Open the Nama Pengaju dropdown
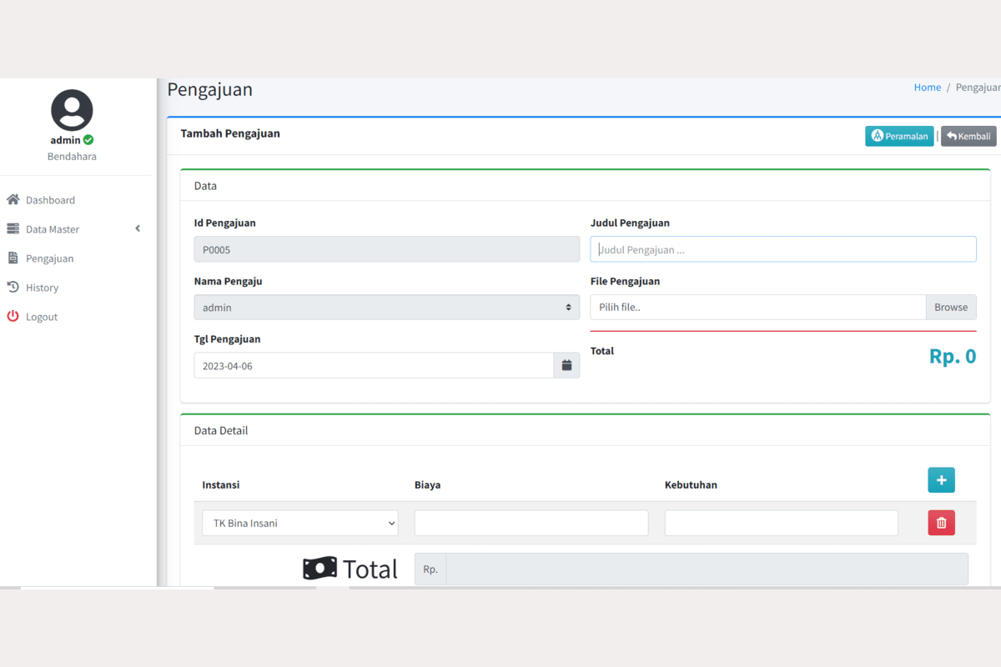 [x=386, y=308]
